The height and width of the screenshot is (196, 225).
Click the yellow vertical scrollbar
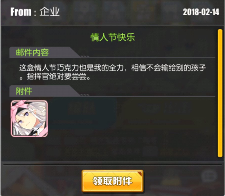220,93
